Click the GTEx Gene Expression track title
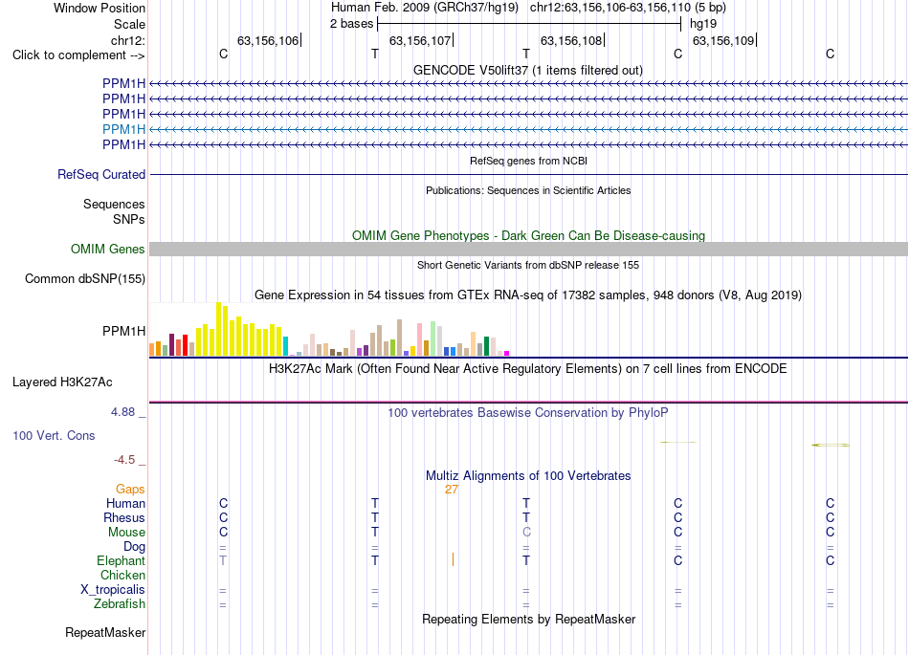Viewport: 909px width, 655px height. click(x=528, y=295)
